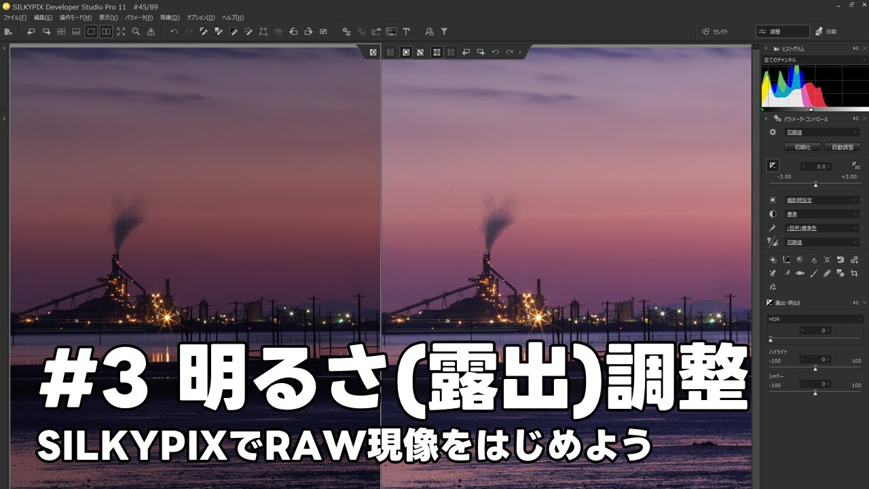Collapse the パラメータ・コントロール panel chevron
869x489 pixels.
coord(766,119)
